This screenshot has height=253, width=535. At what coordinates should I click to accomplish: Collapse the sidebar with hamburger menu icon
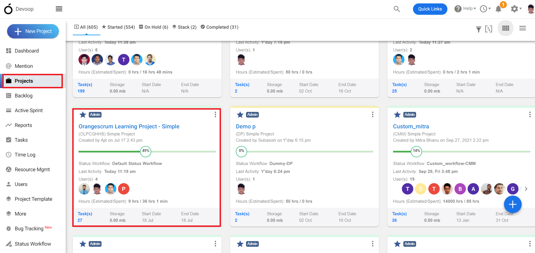click(59, 9)
